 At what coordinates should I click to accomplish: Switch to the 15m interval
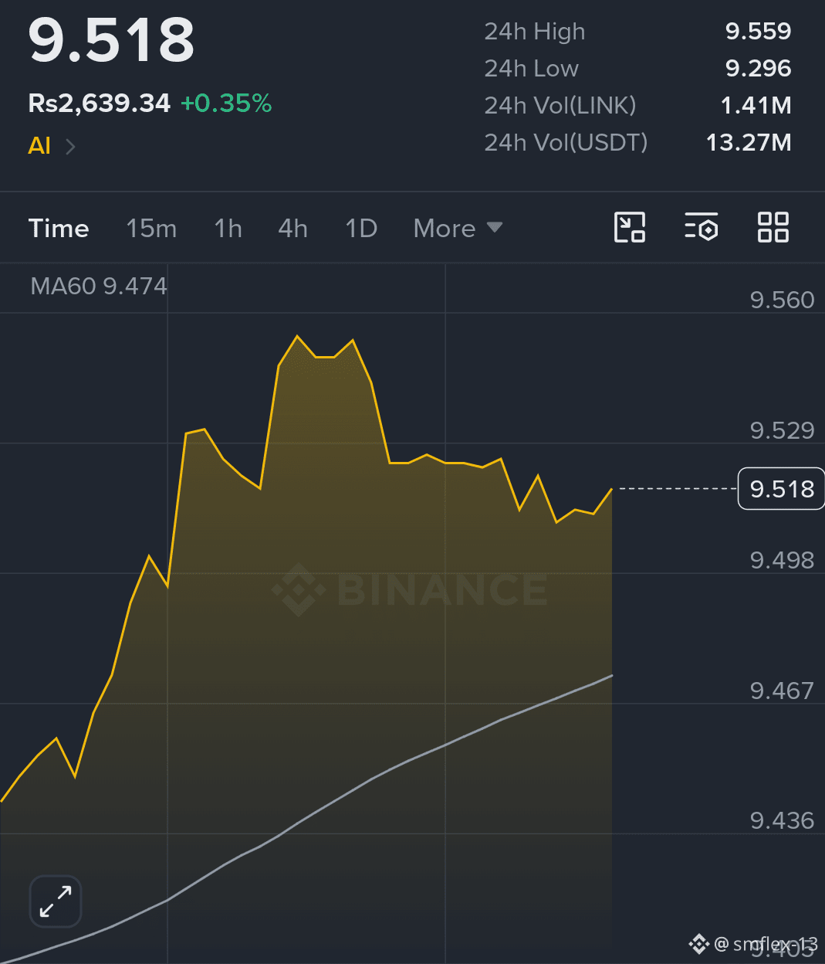click(x=151, y=228)
